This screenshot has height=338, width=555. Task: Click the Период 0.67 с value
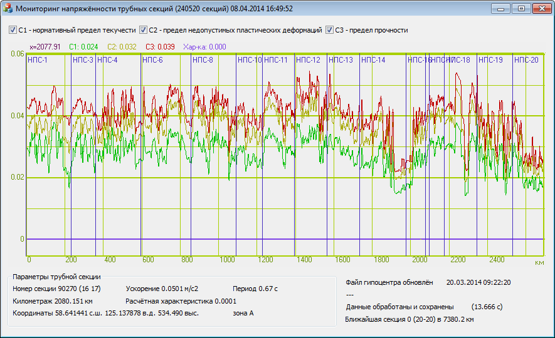(x=255, y=289)
